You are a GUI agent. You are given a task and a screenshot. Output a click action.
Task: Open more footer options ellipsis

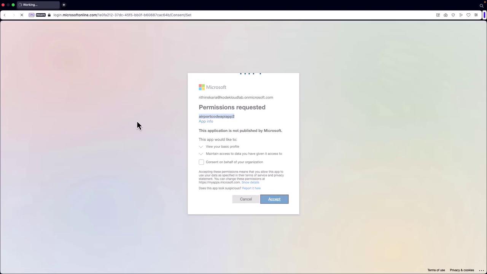[481, 270]
